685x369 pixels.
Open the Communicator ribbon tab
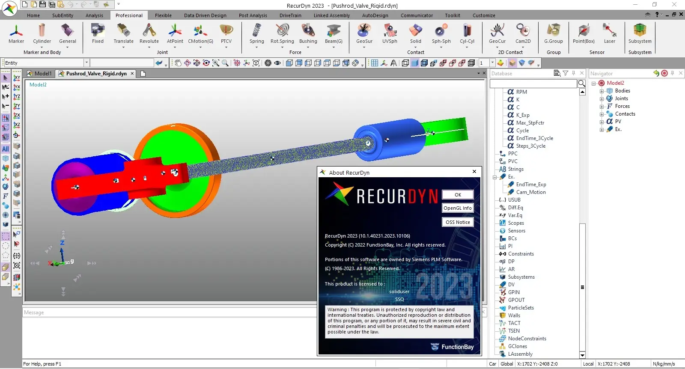417,15
